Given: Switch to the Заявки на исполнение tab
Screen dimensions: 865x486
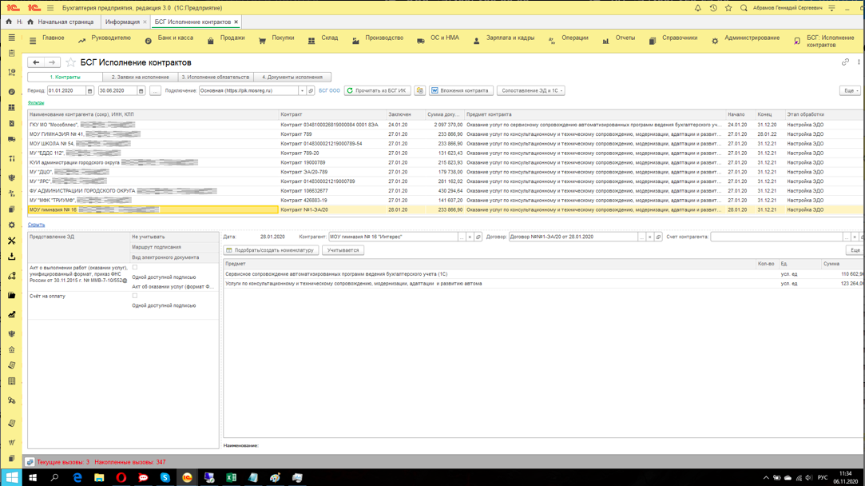Looking at the screenshot, I should click(140, 78).
